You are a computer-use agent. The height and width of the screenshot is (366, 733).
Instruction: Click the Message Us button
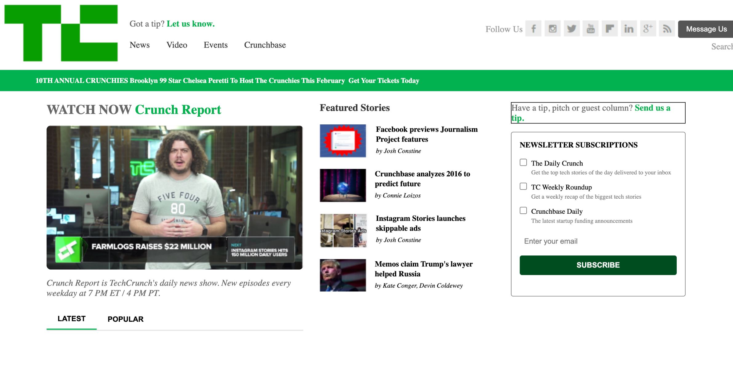(x=706, y=29)
